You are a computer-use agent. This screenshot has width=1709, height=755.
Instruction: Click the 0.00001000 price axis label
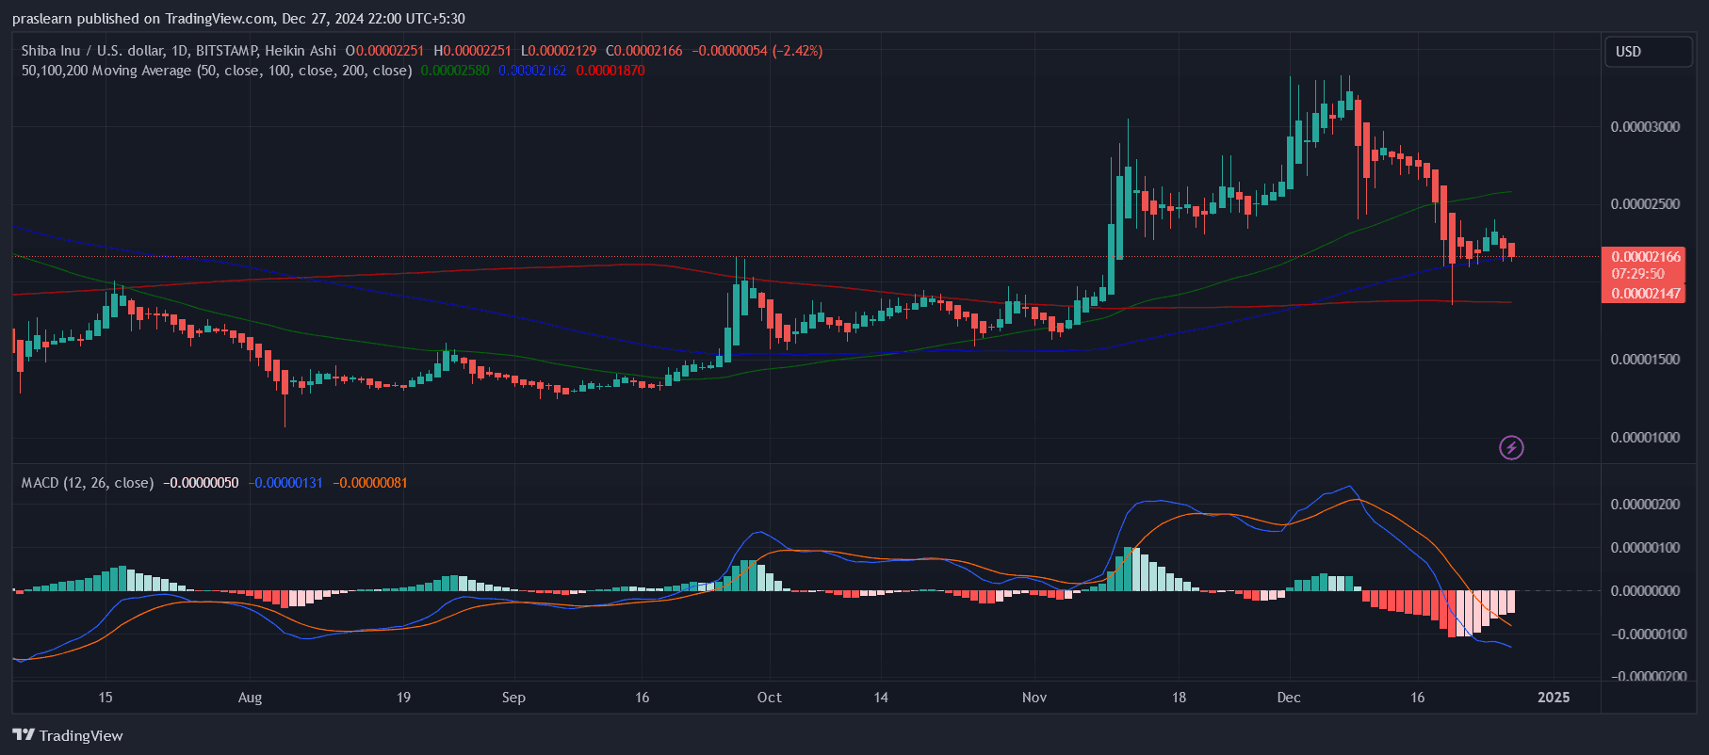(1645, 438)
